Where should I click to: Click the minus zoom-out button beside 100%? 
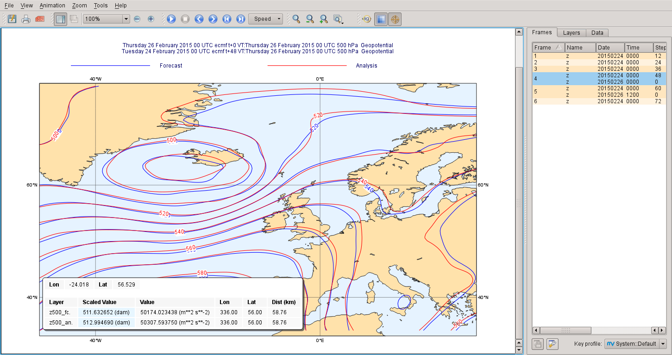tap(137, 19)
